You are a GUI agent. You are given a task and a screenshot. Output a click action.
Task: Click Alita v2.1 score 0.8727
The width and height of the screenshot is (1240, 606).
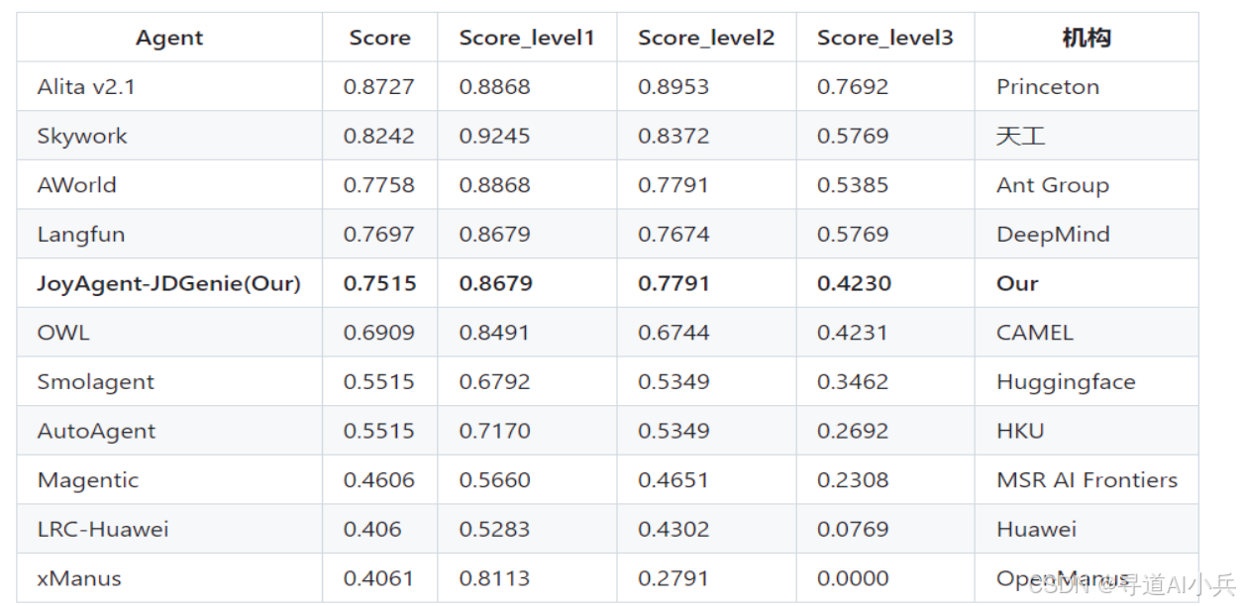click(379, 86)
